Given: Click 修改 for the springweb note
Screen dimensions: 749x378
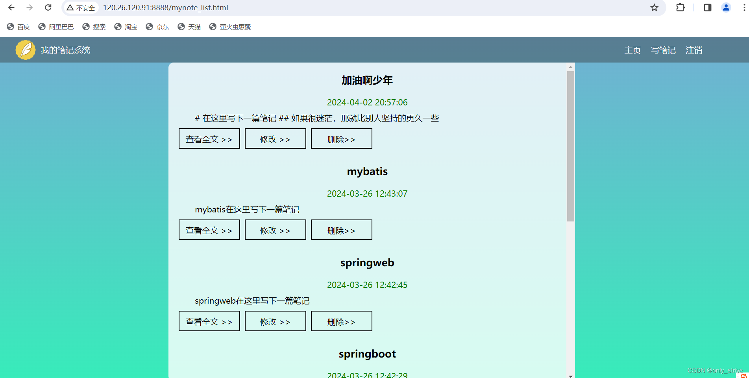Looking at the screenshot, I should (276, 321).
